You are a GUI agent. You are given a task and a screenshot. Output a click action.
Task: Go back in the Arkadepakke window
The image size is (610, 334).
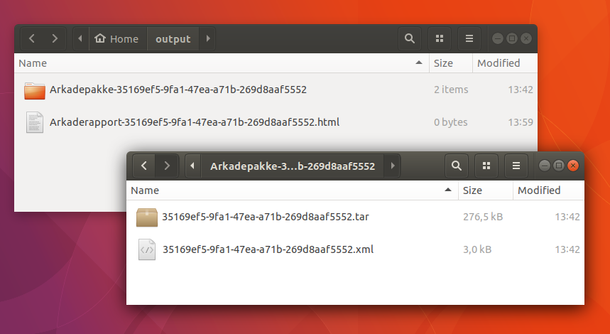(x=144, y=166)
